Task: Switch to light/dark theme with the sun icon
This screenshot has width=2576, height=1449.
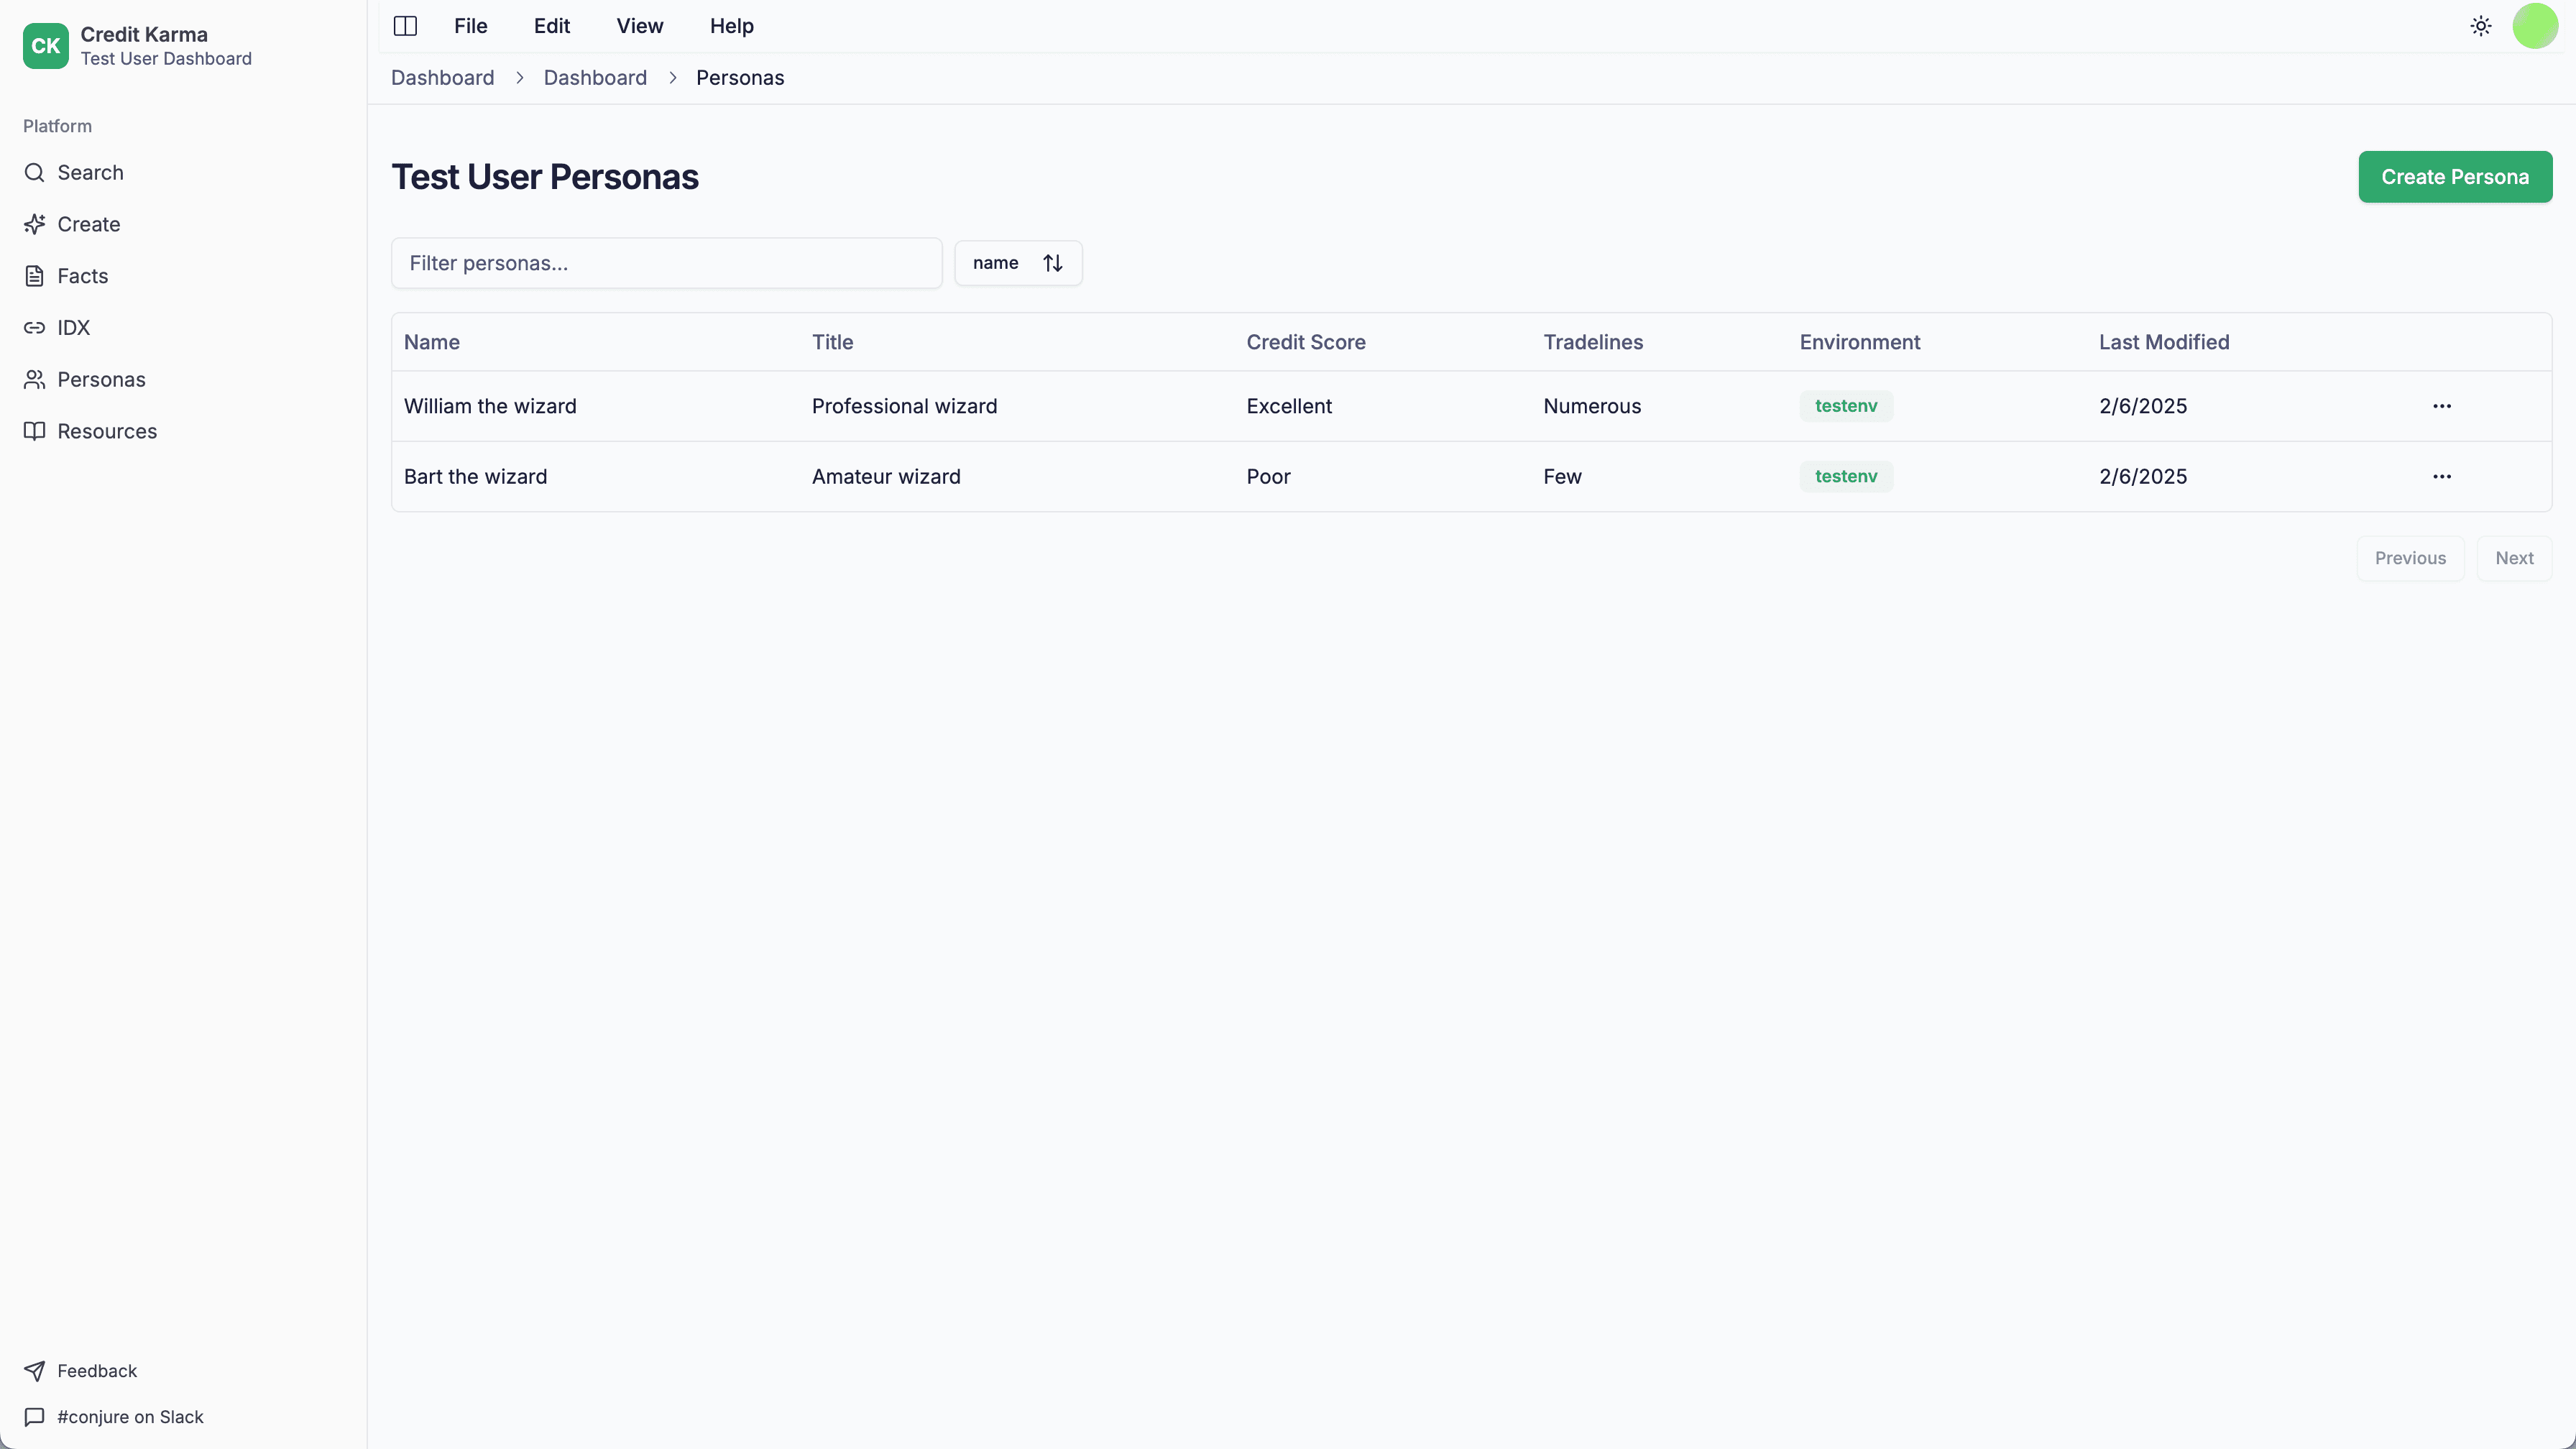Action: [x=2481, y=26]
